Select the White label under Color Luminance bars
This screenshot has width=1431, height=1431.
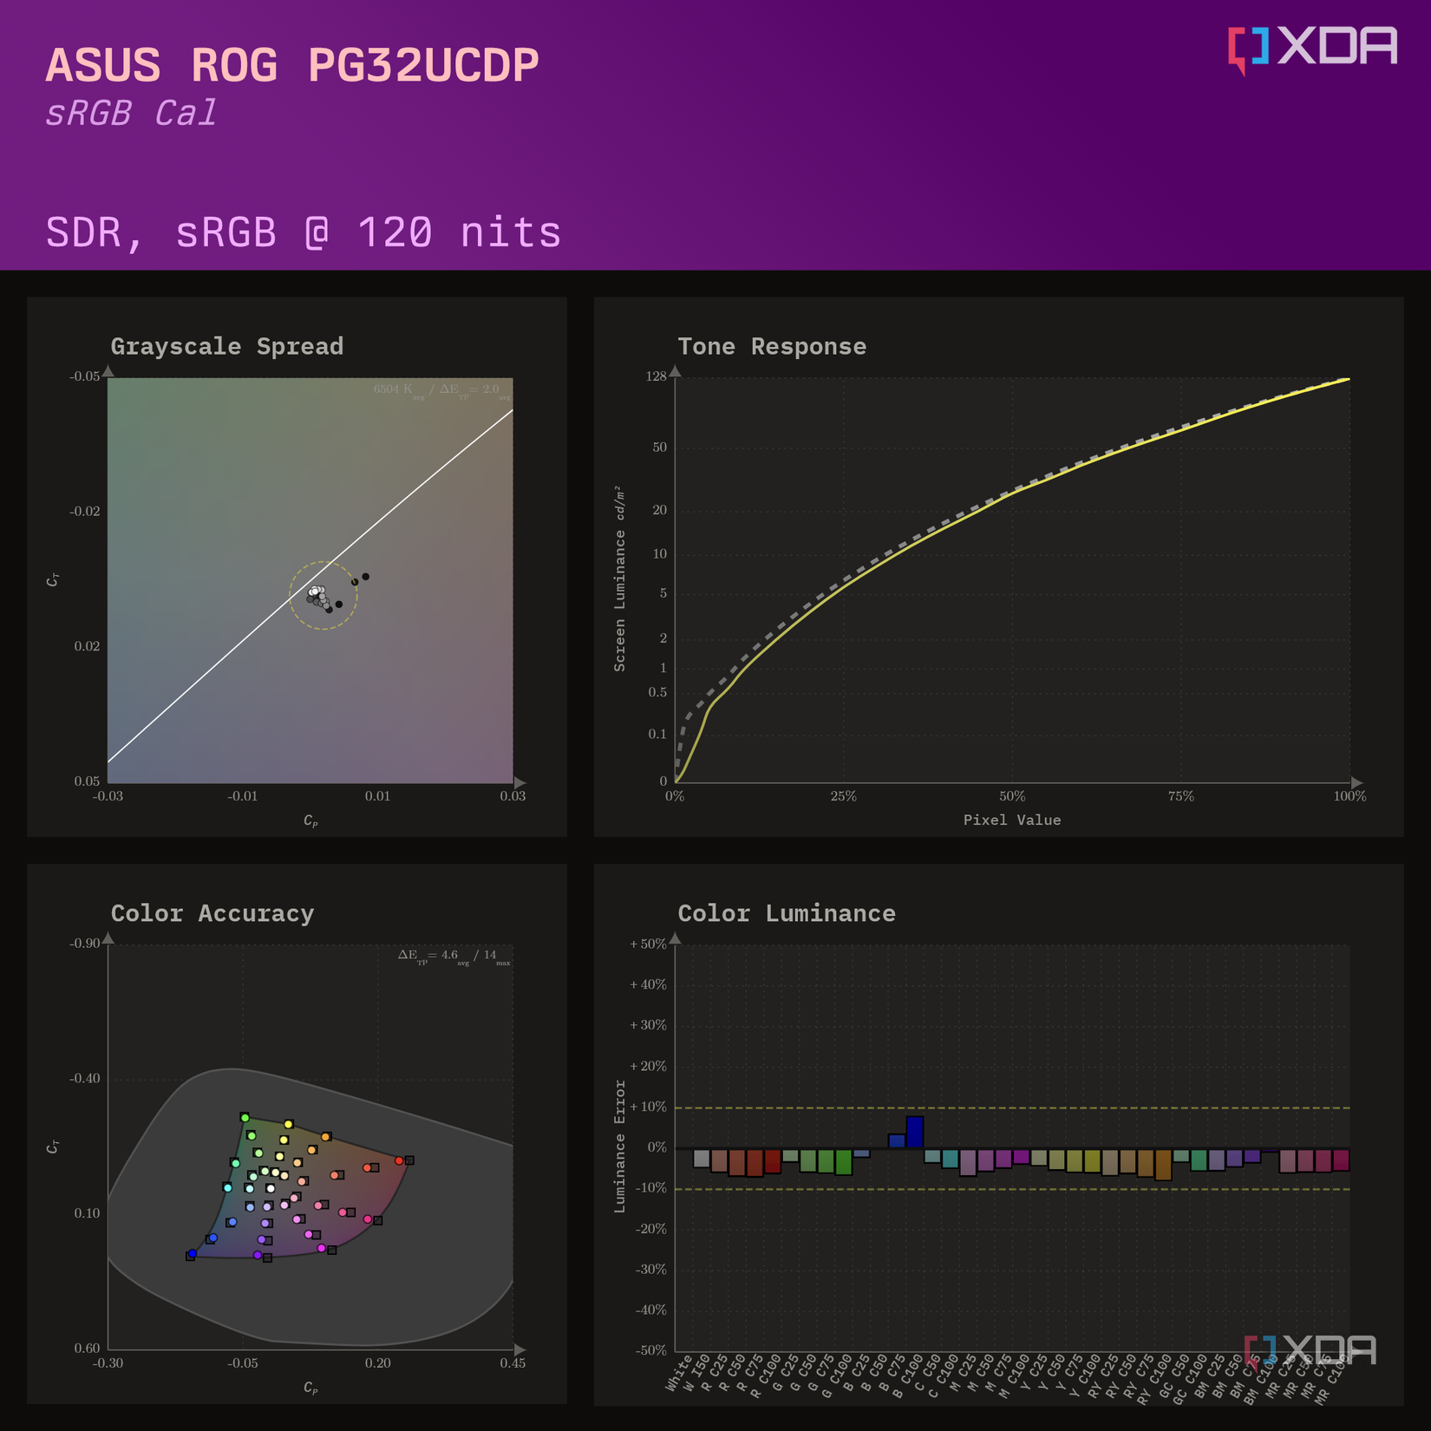tap(680, 1373)
